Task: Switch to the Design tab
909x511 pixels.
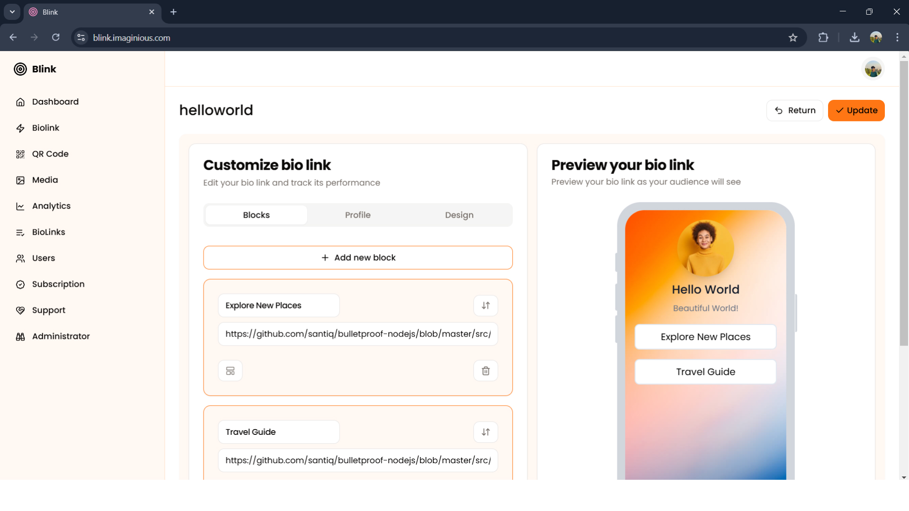Action: tap(459, 214)
